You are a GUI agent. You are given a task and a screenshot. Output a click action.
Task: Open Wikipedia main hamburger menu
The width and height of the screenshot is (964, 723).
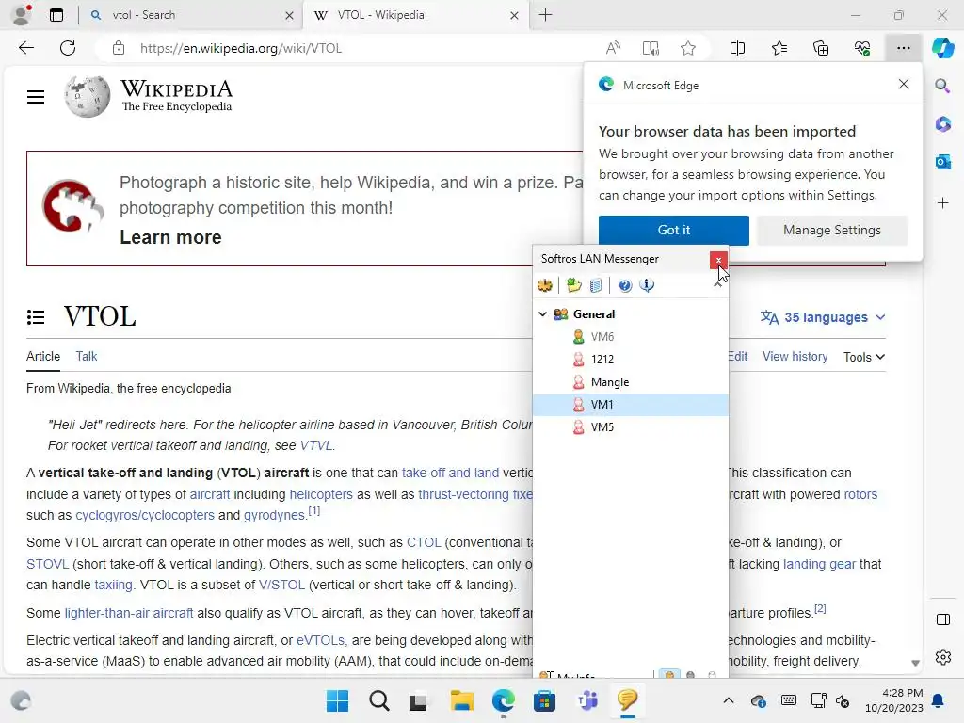click(36, 97)
